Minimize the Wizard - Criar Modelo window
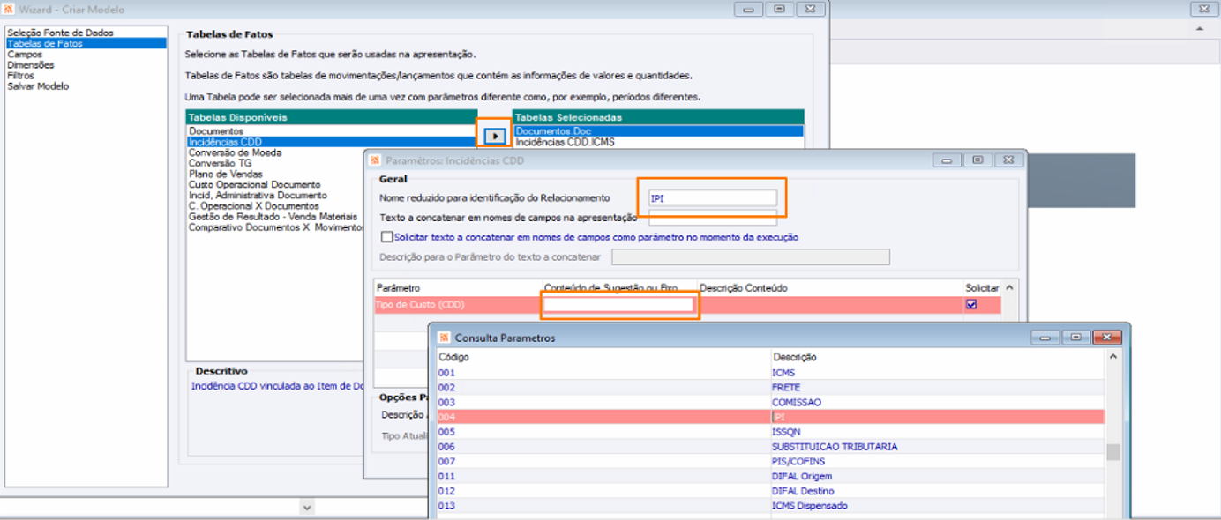This screenshot has width=1221, height=520. coord(748,9)
